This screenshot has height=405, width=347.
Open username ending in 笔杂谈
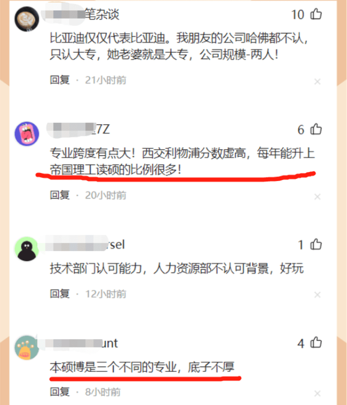[x=81, y=15]
